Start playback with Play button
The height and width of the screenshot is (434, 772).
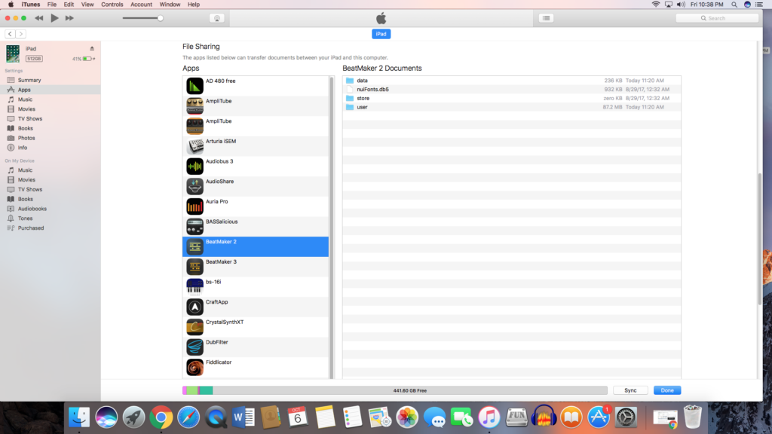click(54, 18)
